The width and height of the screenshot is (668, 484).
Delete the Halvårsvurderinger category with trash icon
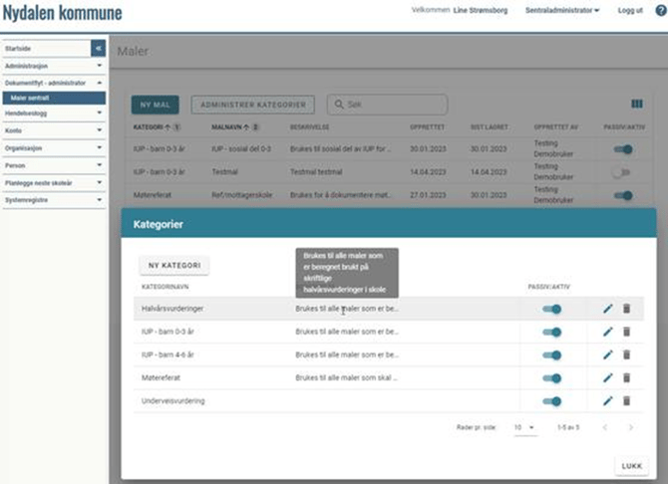pyautogui.click(x=626, y=309)
